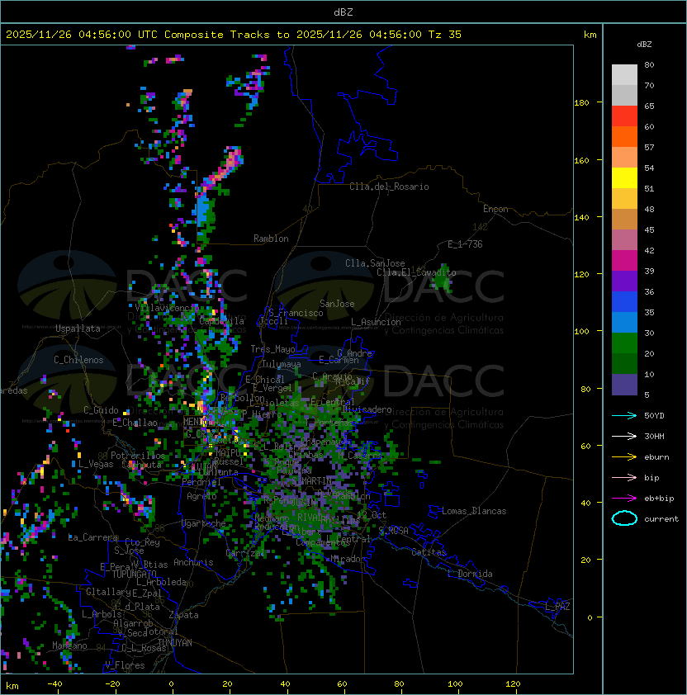The image size is (687, 695).
Task: Select the green 20-30 dBZ swatch
Action: [x=624, y=343]
